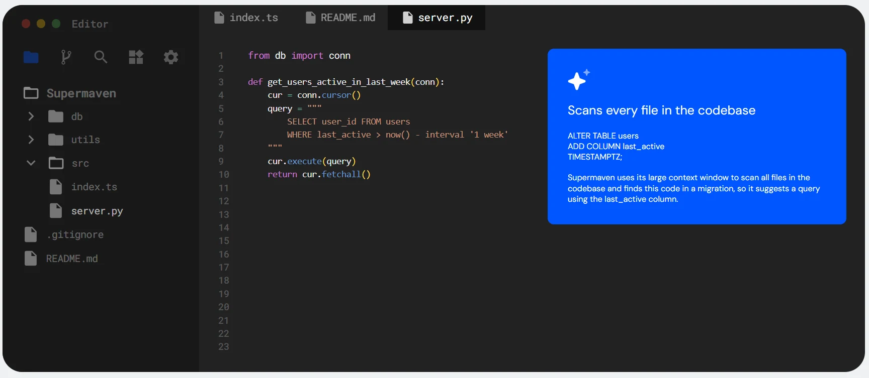Open README.md in the file tree
The image size is (869, 378).
coord(72,259)
